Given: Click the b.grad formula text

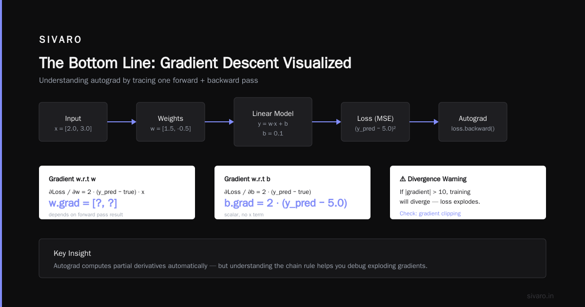Looking at the screenshot, I should pos(286,203).
